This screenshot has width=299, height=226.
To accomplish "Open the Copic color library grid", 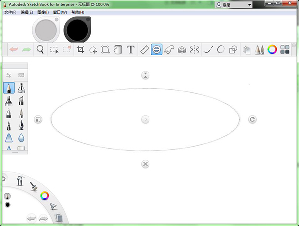I will click(x=285, y=50).
